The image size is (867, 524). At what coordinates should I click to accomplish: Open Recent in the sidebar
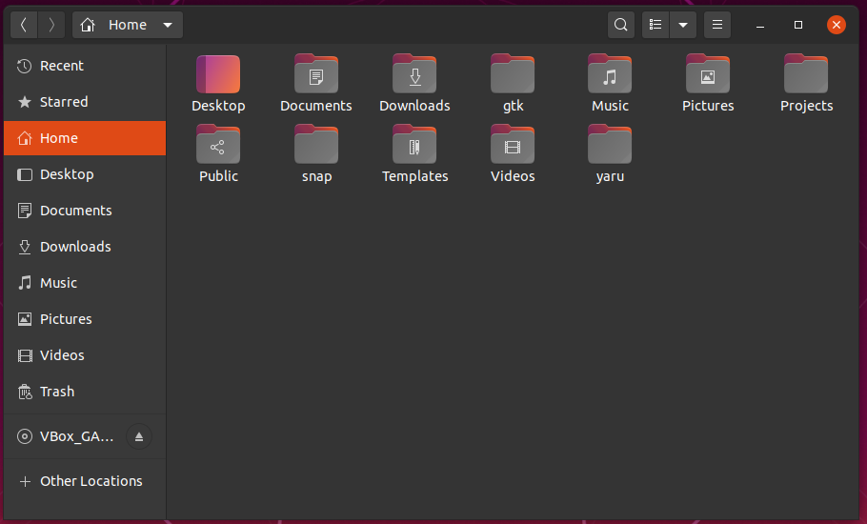[x=85, y=66]
